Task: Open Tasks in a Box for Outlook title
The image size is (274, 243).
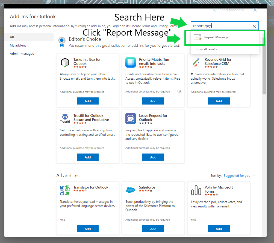Action: (x=87, y=62)
